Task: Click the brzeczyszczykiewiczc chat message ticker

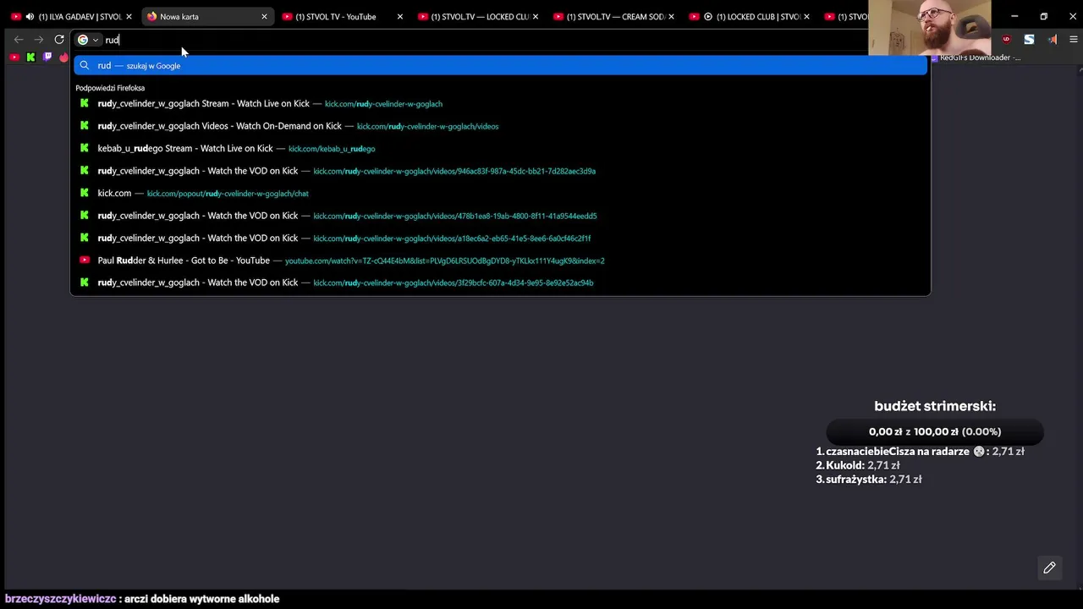Action: (142, 599)
